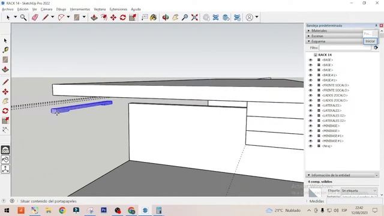Open the Archivo menu
Image resolution: width=384 pixels, height=216 pixels.
coord(8,9)
